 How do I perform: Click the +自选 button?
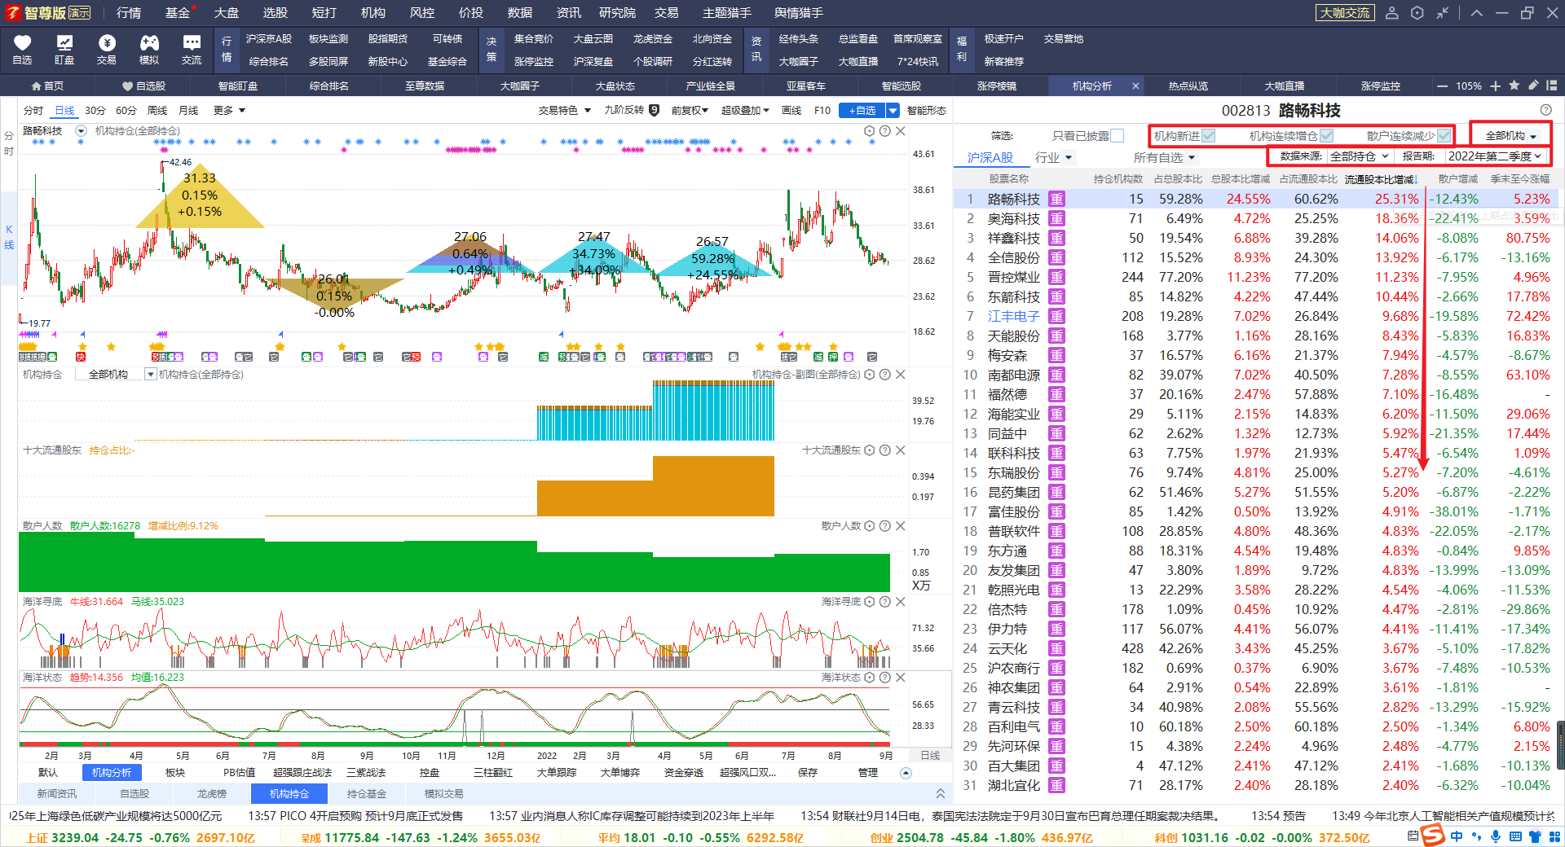862,110
